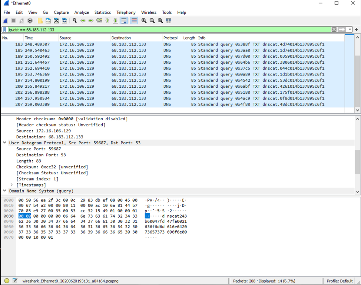361x285 pixels.
Task: Expand the Timestamps tree item
Action: [x=11, y=185]
